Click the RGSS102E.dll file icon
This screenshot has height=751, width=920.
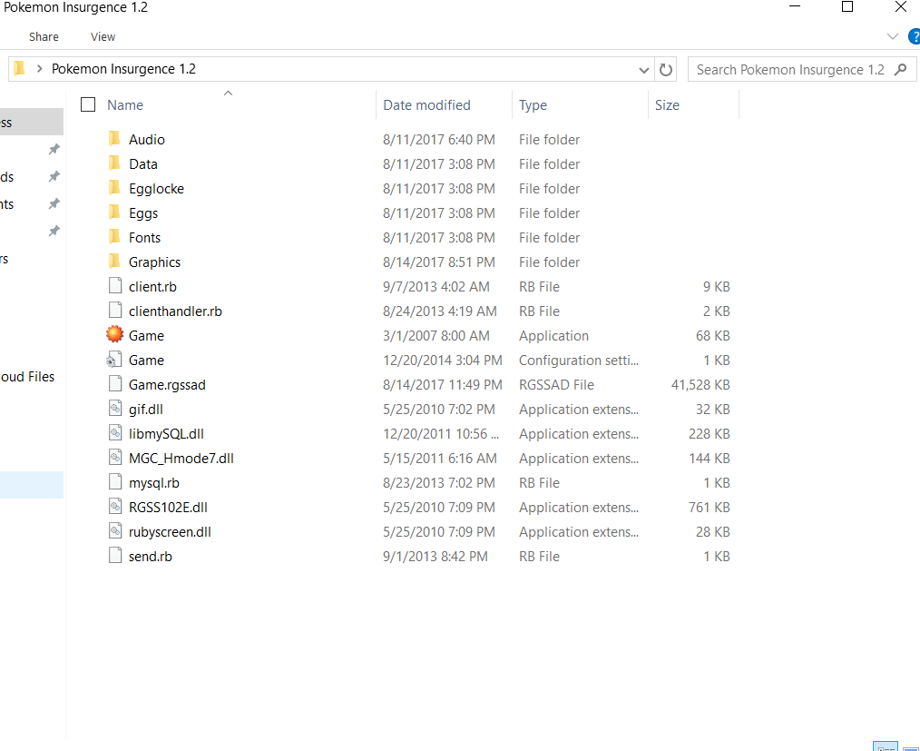click(x=115, y=507)
